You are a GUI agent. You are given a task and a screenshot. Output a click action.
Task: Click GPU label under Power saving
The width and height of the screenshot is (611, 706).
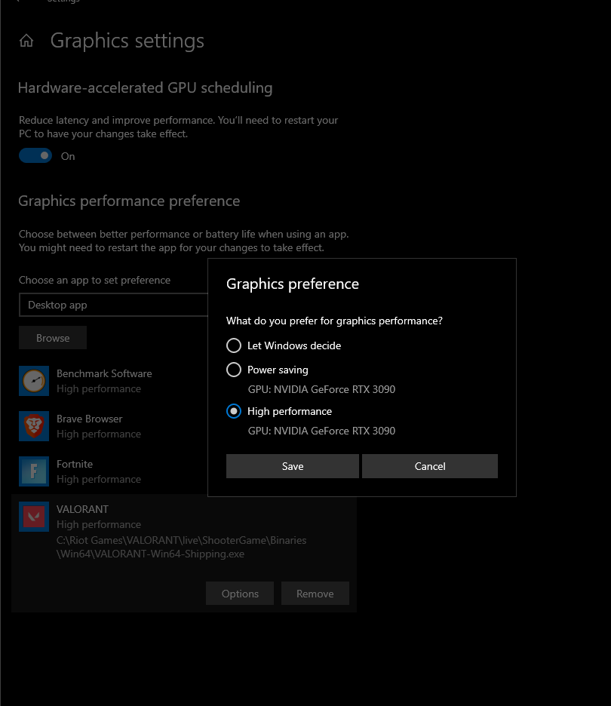tap(321, 389)
